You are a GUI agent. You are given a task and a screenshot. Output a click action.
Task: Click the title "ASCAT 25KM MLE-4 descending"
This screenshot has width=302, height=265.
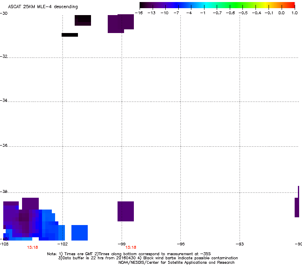coord(43,7)
